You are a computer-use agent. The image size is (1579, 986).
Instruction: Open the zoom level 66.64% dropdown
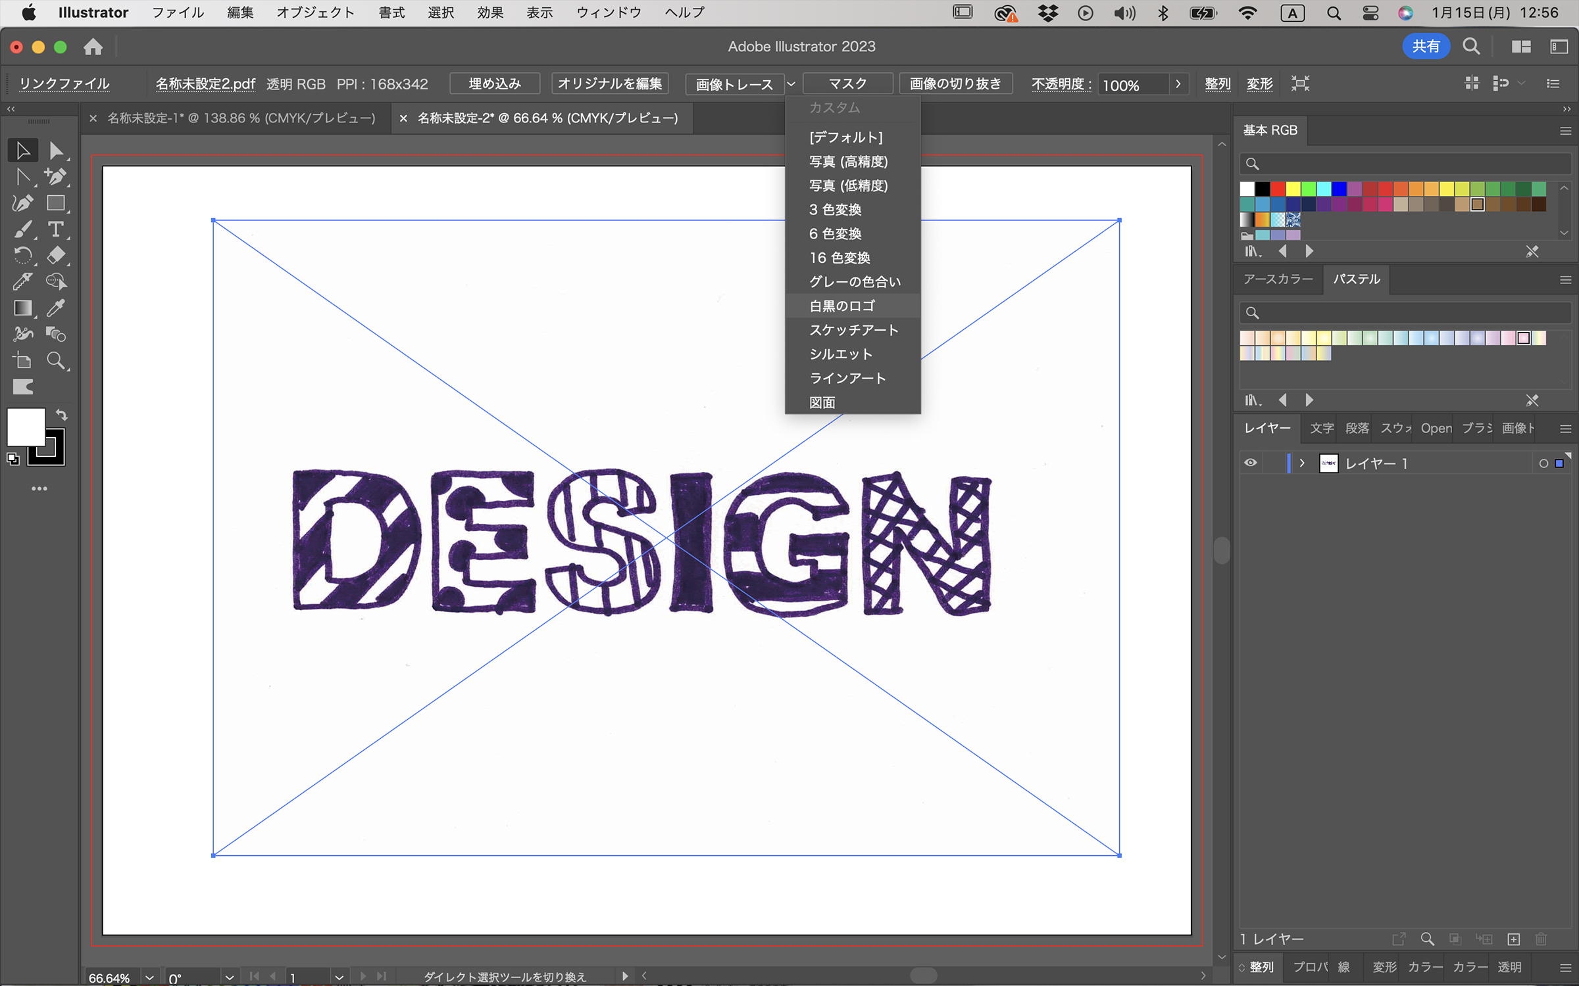click(x=150, y=977)
